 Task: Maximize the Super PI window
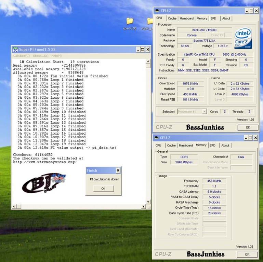[143, 50]
